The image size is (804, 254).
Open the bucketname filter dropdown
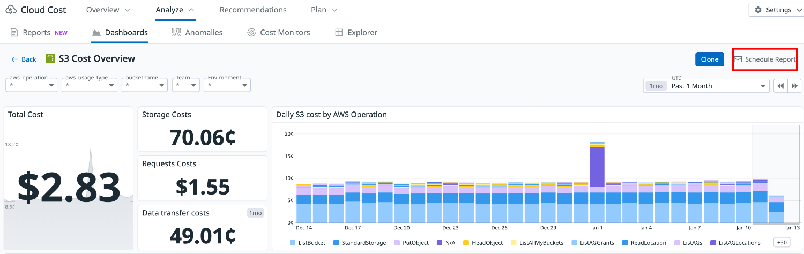coord(145,85)
